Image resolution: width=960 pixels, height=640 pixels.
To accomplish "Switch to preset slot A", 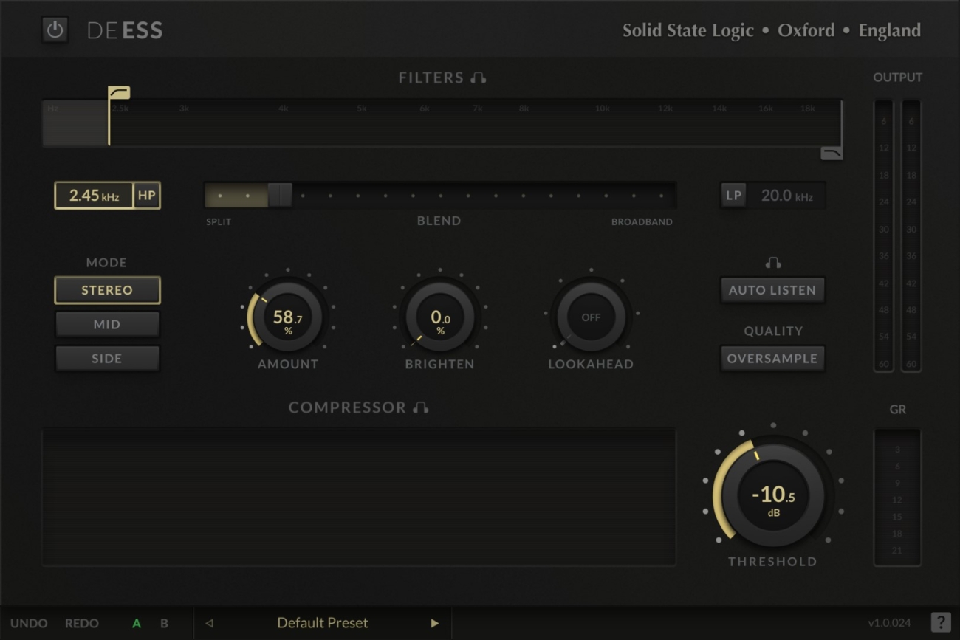I will 137,623.
